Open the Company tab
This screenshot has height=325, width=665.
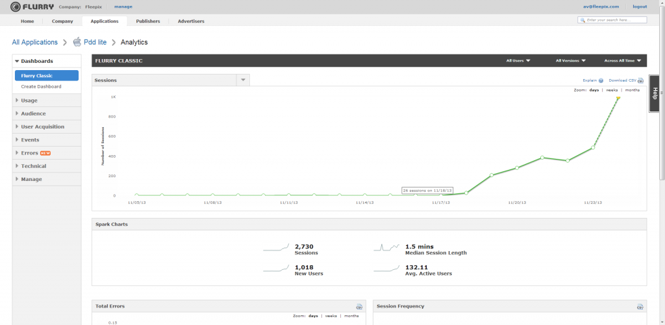(62, 21)
